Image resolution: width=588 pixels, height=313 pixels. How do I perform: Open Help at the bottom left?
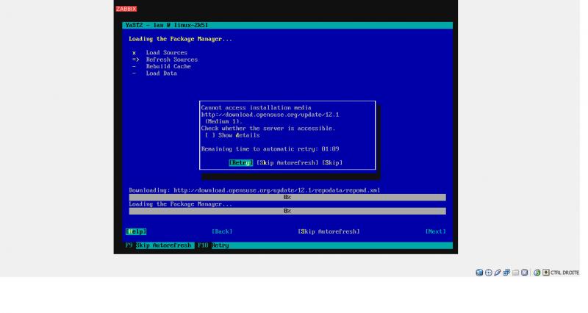[136, 231]
